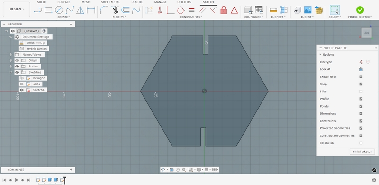This screenshot has width=379, height=185.
Task: Apply the Tangent constraint
Action: click(x=181, y=10)
